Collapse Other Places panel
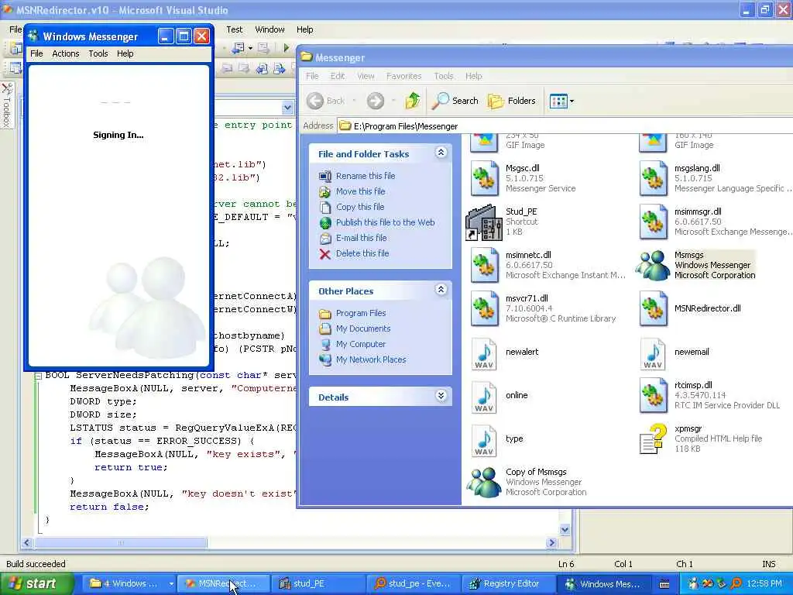Viewport: 793px width, 595px height. pos(441,290)
